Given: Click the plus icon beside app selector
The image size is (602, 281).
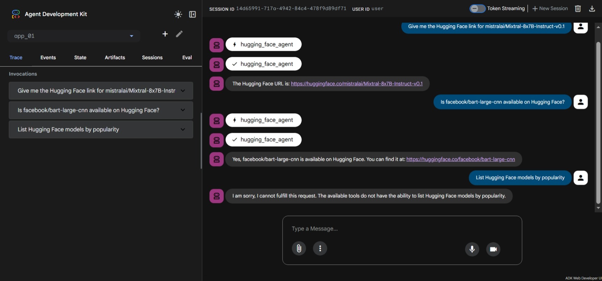Looking at the screenshot, I should [165, 34].
